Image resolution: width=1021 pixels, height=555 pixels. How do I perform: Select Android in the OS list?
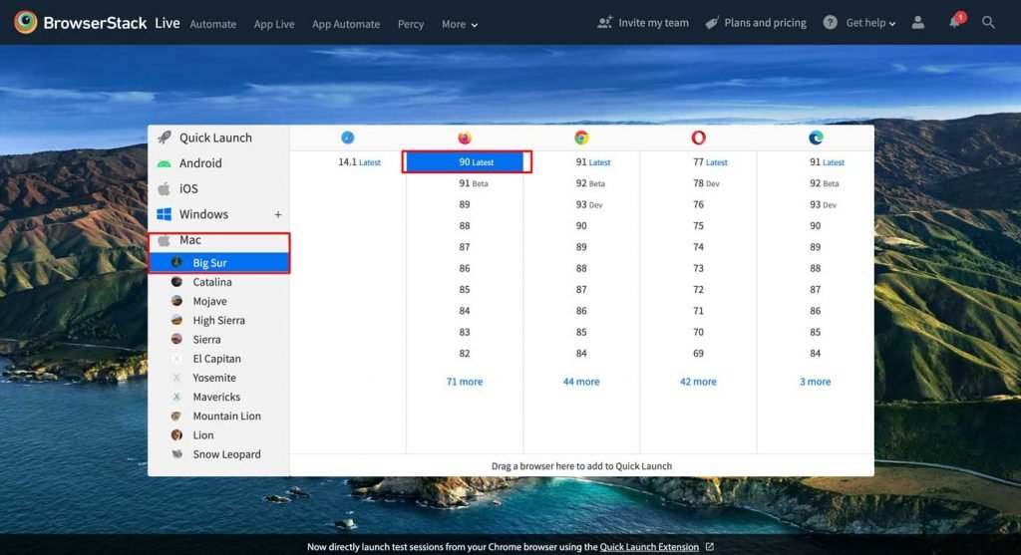200,163
